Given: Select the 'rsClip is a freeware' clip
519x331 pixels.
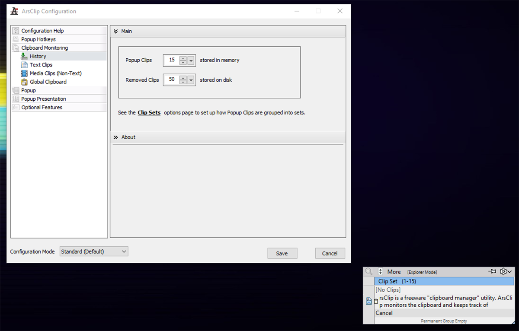Looking at the screenshot, I should coord(445,302).
